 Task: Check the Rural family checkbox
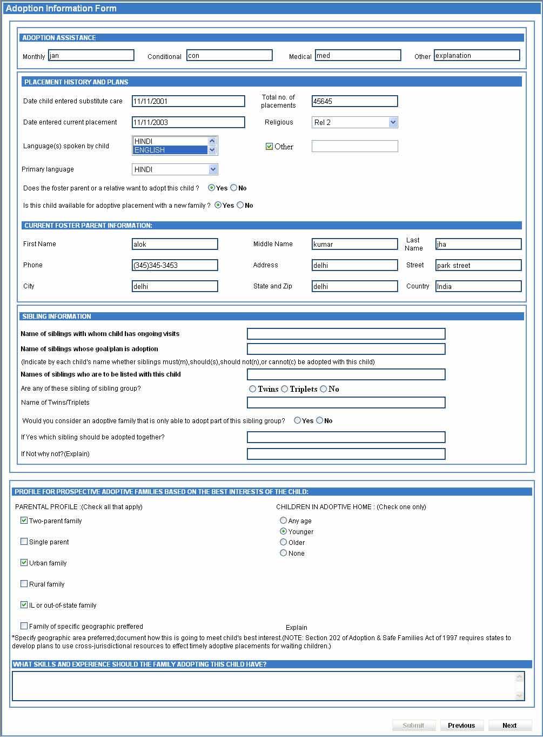pos(24,584)
